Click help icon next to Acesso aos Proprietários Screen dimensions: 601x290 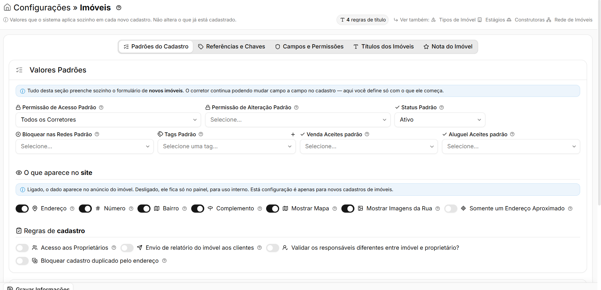(x=114, y=248)
